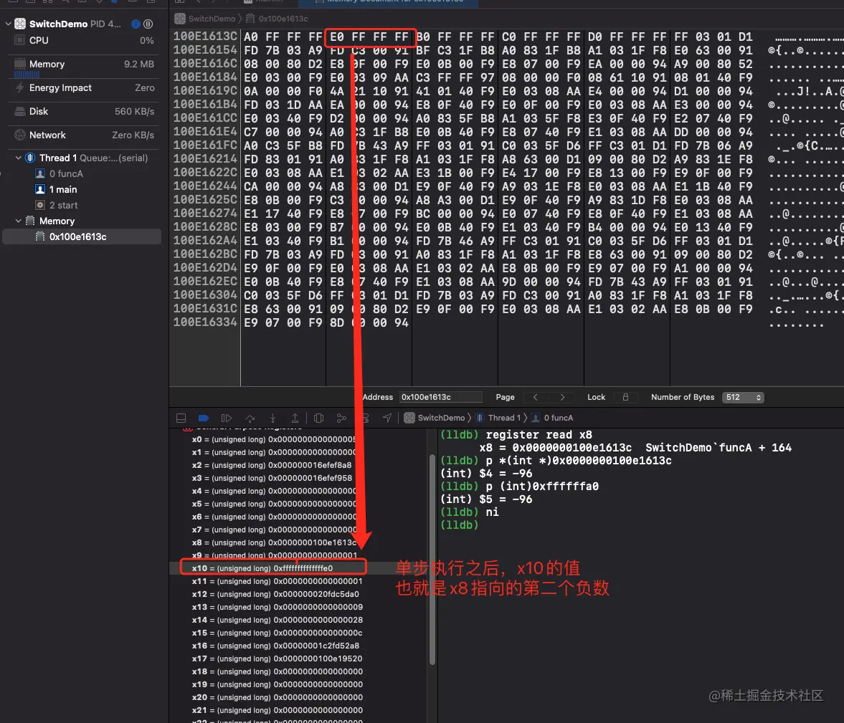Select register x21 row
844x723 pixels.
click(298, 711)
